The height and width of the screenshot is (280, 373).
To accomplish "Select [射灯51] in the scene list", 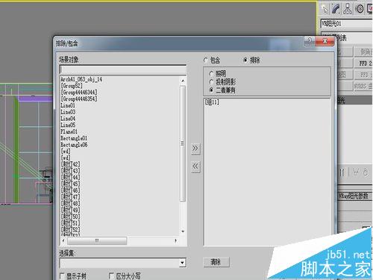I will (x=71, y=223).
